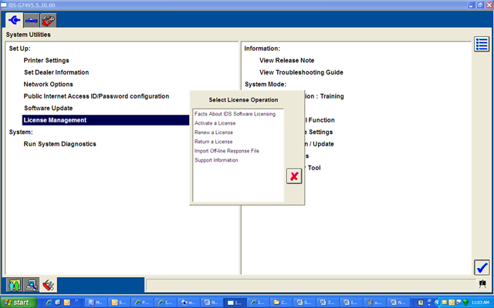Click the folder taskbar button labeled C...

point(281,303)
